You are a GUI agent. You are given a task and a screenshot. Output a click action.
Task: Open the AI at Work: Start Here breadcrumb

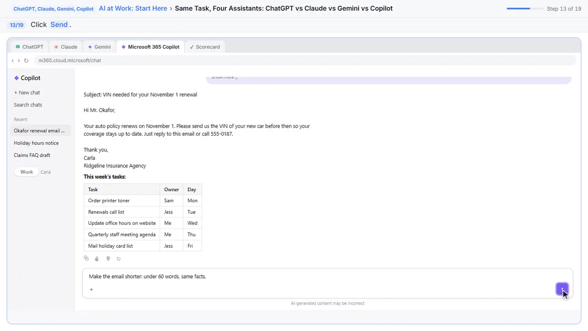pos(133,8)
